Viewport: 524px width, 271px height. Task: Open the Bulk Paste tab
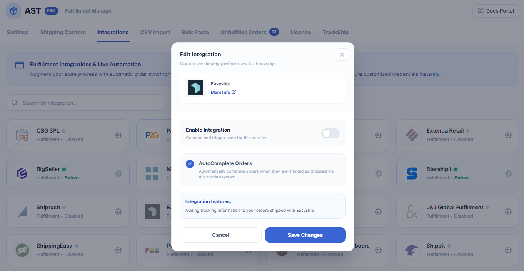[x=195, y=32]
